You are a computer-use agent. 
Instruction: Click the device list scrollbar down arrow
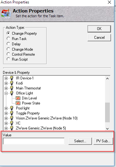(x=107, y=129)
